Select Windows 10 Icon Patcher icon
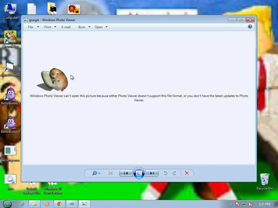This screenshot has width=278, height=208. [53, 188]
